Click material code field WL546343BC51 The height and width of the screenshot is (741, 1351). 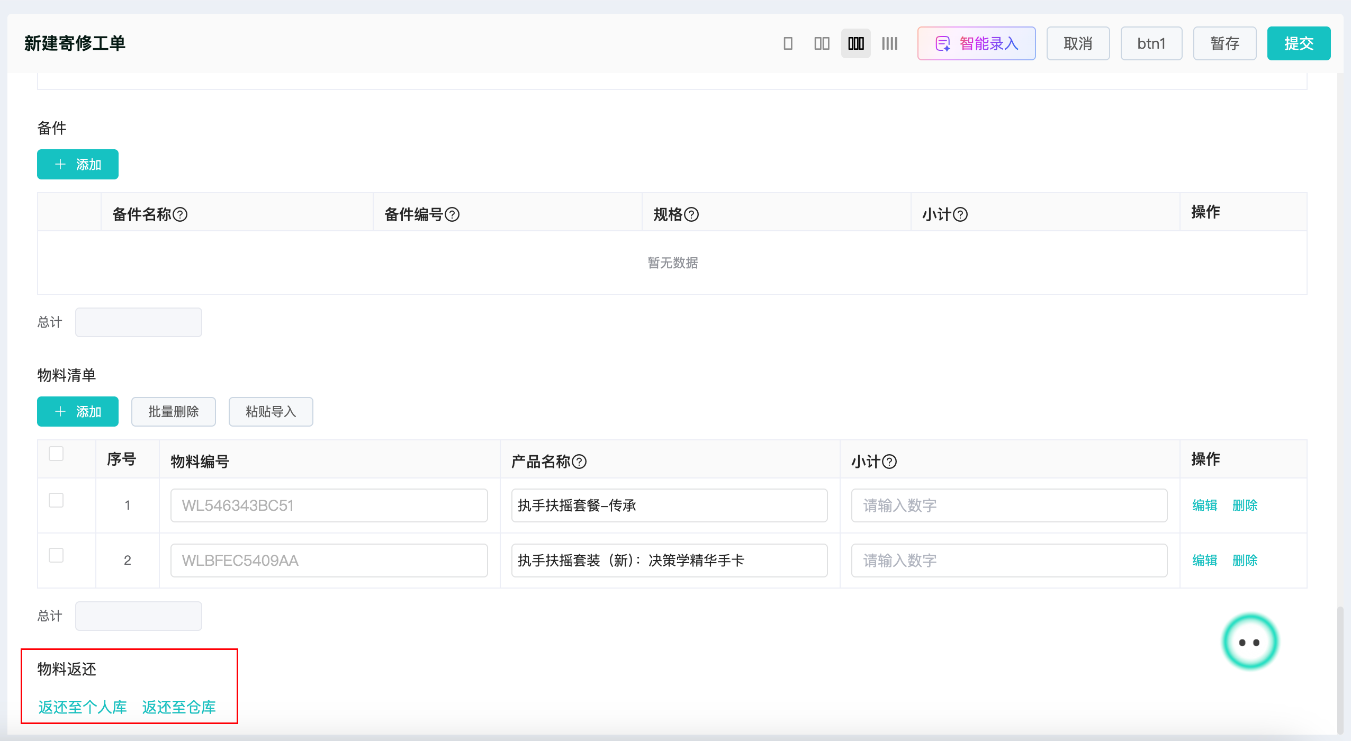tap(329, 505)
